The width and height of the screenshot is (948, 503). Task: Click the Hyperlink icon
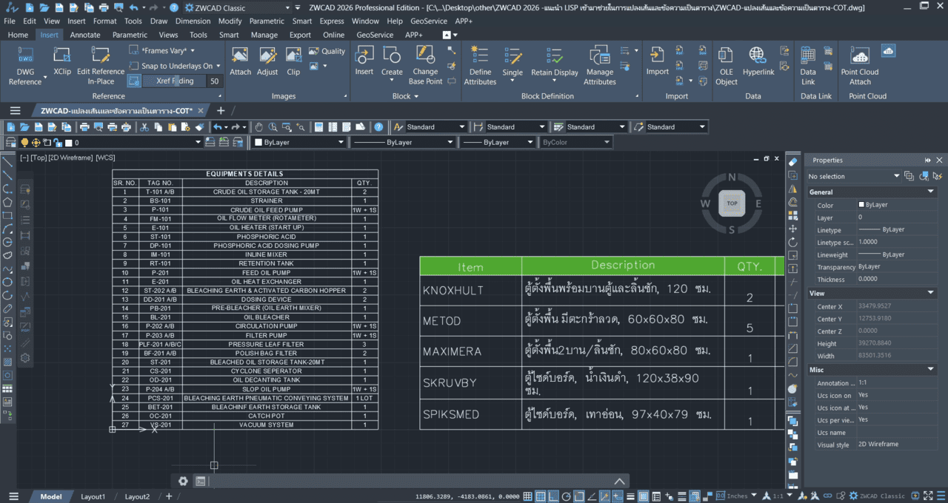pos(758,56)
